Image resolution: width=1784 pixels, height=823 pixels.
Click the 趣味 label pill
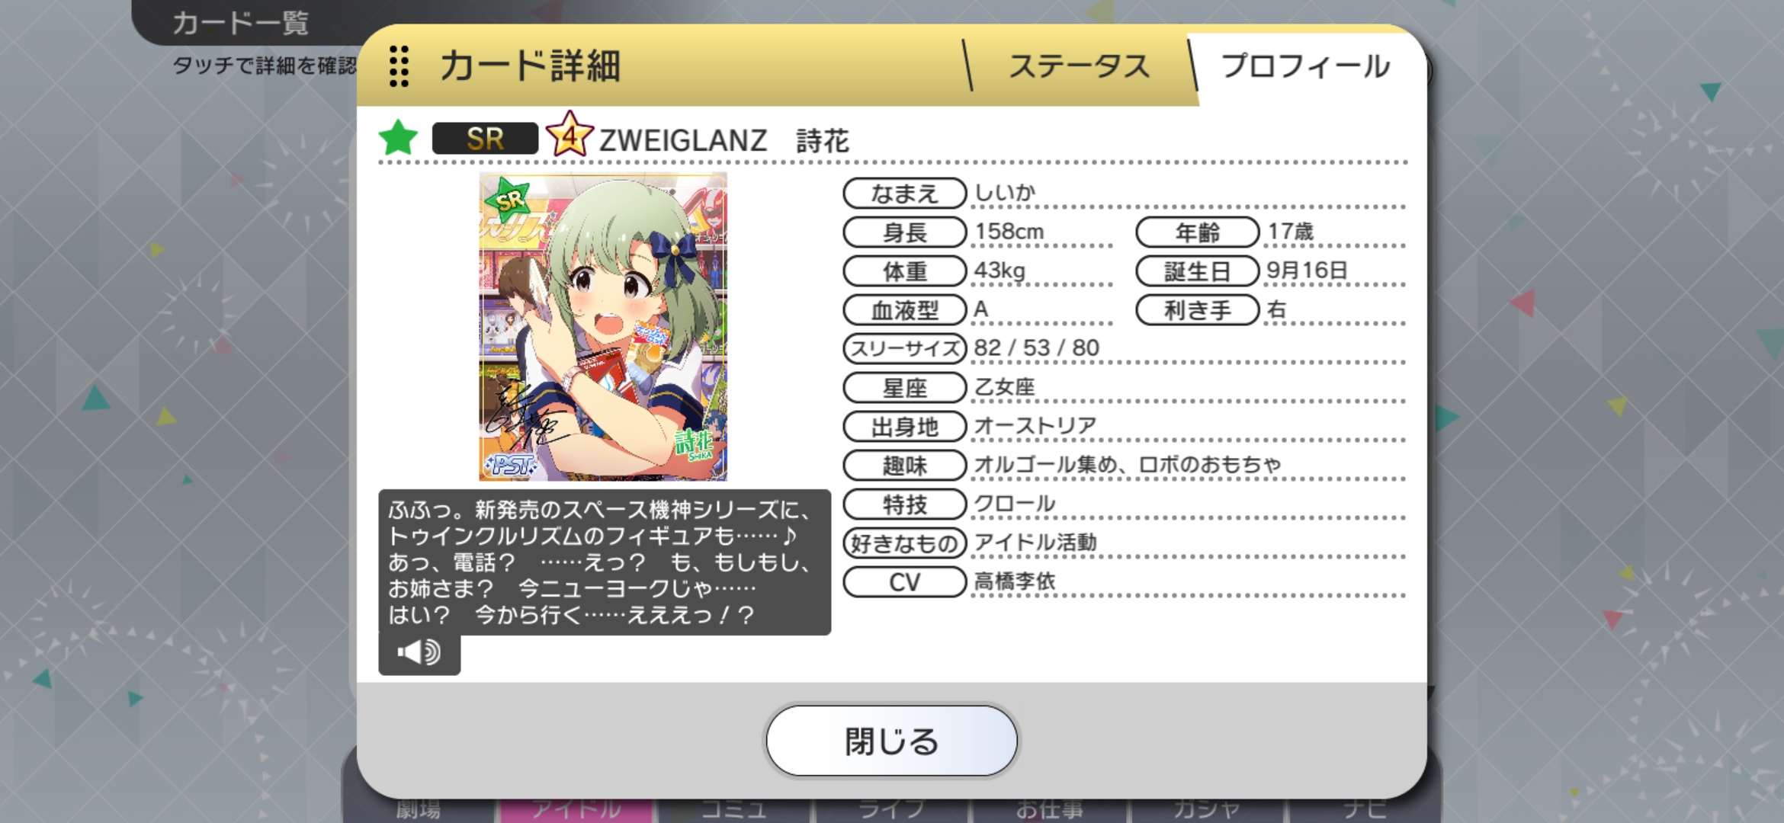905,466
